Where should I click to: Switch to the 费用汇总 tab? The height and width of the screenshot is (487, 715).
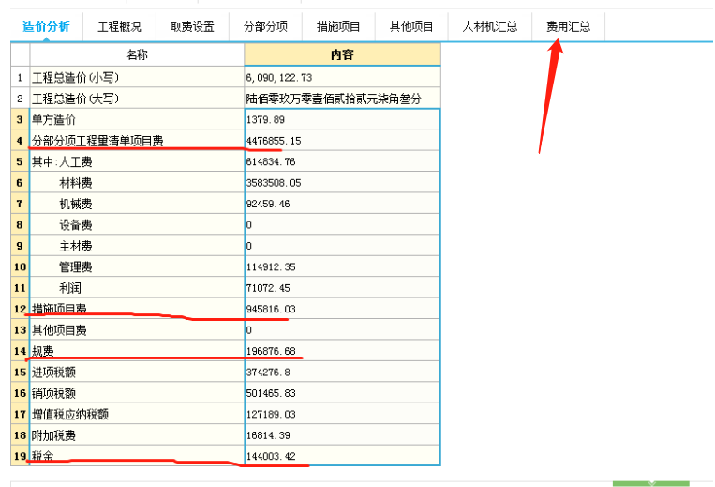coord(568,26)
